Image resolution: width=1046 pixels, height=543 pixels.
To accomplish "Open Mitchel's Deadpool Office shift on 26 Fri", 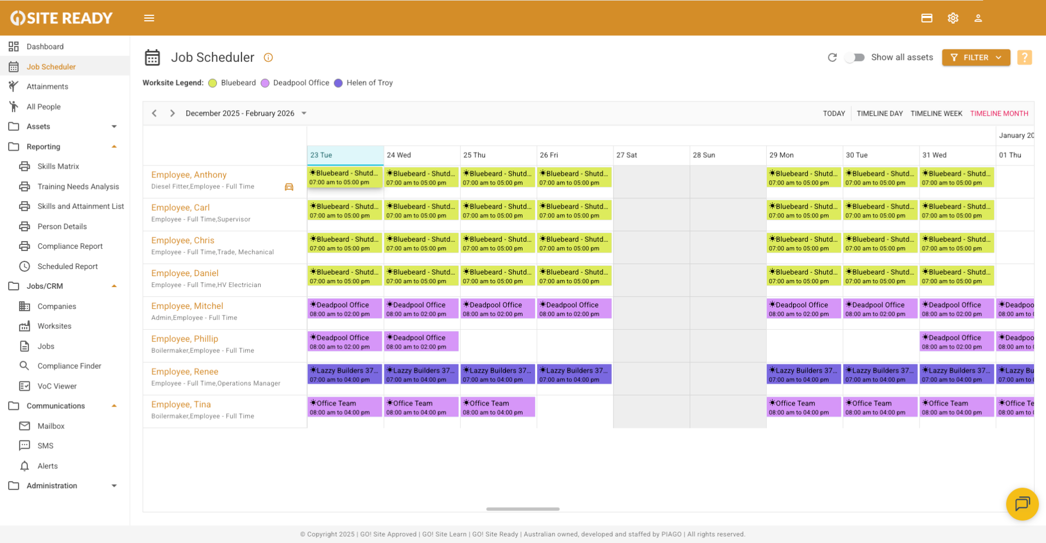I will point(574,308).
